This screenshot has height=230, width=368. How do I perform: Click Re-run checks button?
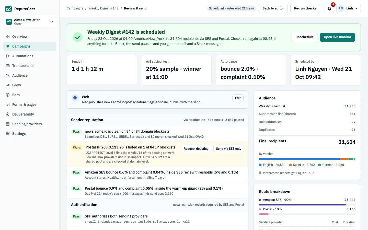point(305,8)
